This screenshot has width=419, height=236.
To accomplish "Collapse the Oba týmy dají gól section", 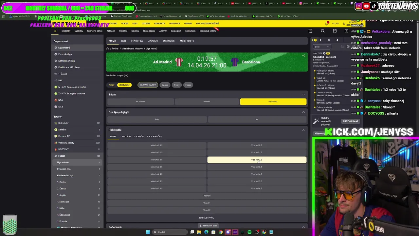I will tap(303, 112).
